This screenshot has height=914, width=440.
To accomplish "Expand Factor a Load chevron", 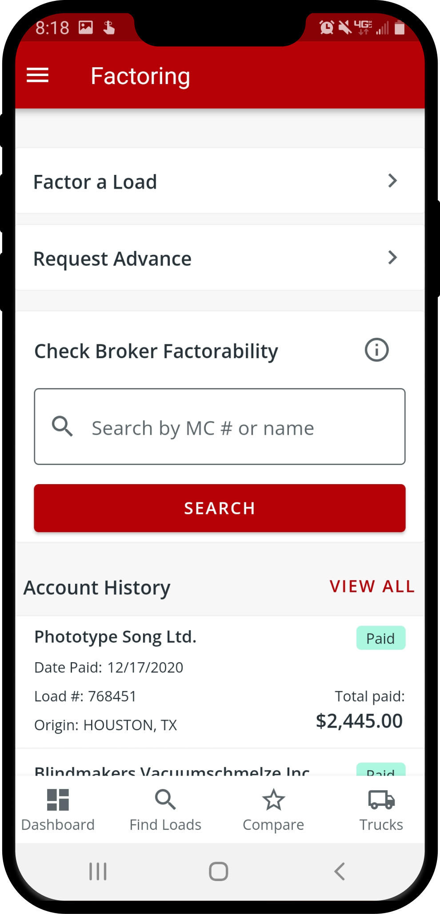I will pyautogui.click(x=392, y=181).
